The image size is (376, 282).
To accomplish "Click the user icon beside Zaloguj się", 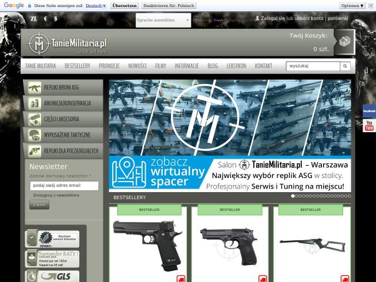I will 257,18.
